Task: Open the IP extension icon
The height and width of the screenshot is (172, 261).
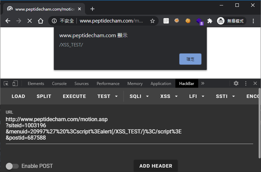Action: 166,21
